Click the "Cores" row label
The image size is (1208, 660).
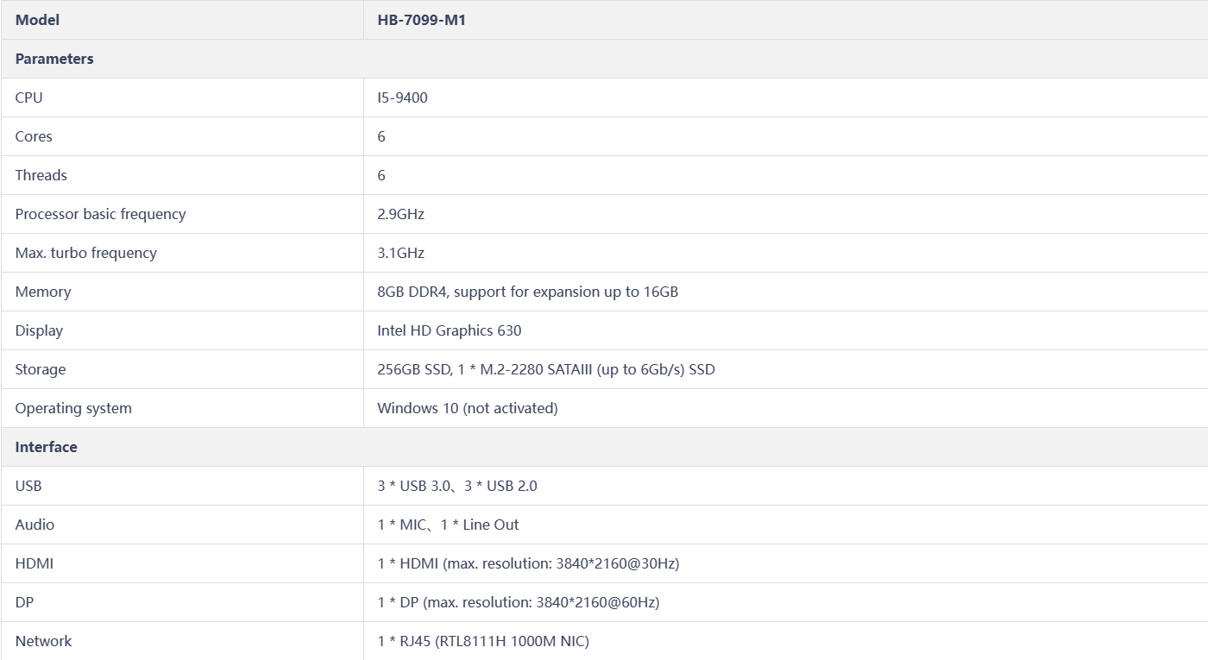pos(34,136)
